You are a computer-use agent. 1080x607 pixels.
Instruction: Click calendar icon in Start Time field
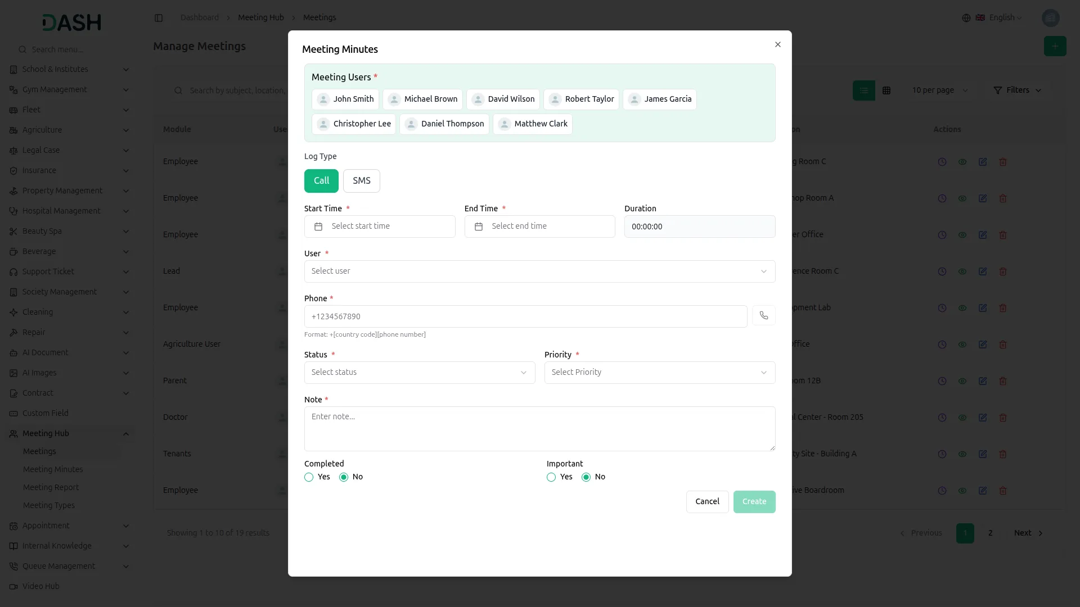tap(318, 227)
